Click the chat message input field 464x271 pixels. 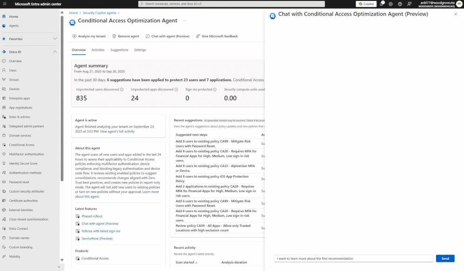(353, 258)
